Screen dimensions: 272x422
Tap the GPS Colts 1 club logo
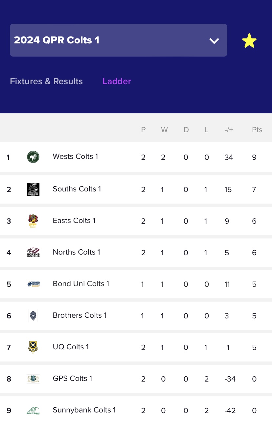pyautogui.click(x=33, y=379)
